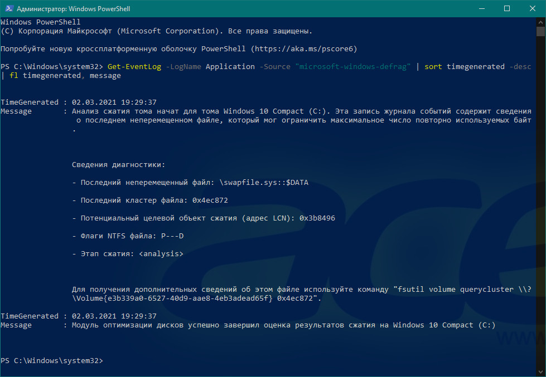Viewport: 546px width, 377px height.
Task: Click the NTFS flags value P---D
Action: [x=172, y=236]
